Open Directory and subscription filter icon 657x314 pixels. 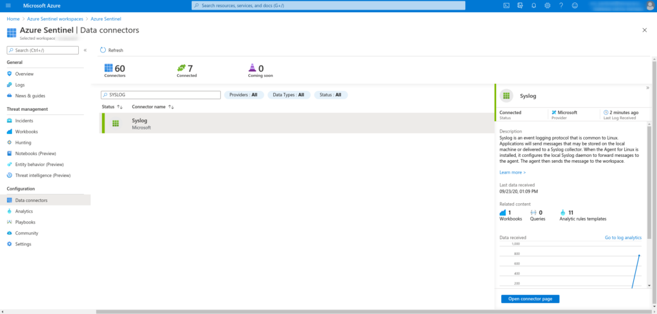[x=520, y=5]
